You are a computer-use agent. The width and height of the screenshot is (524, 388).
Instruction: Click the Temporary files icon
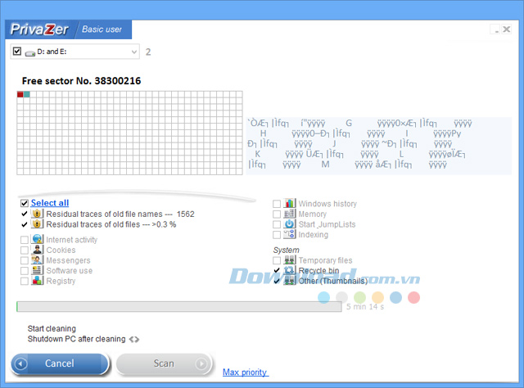pyautogui.click(x=289, y=260)
